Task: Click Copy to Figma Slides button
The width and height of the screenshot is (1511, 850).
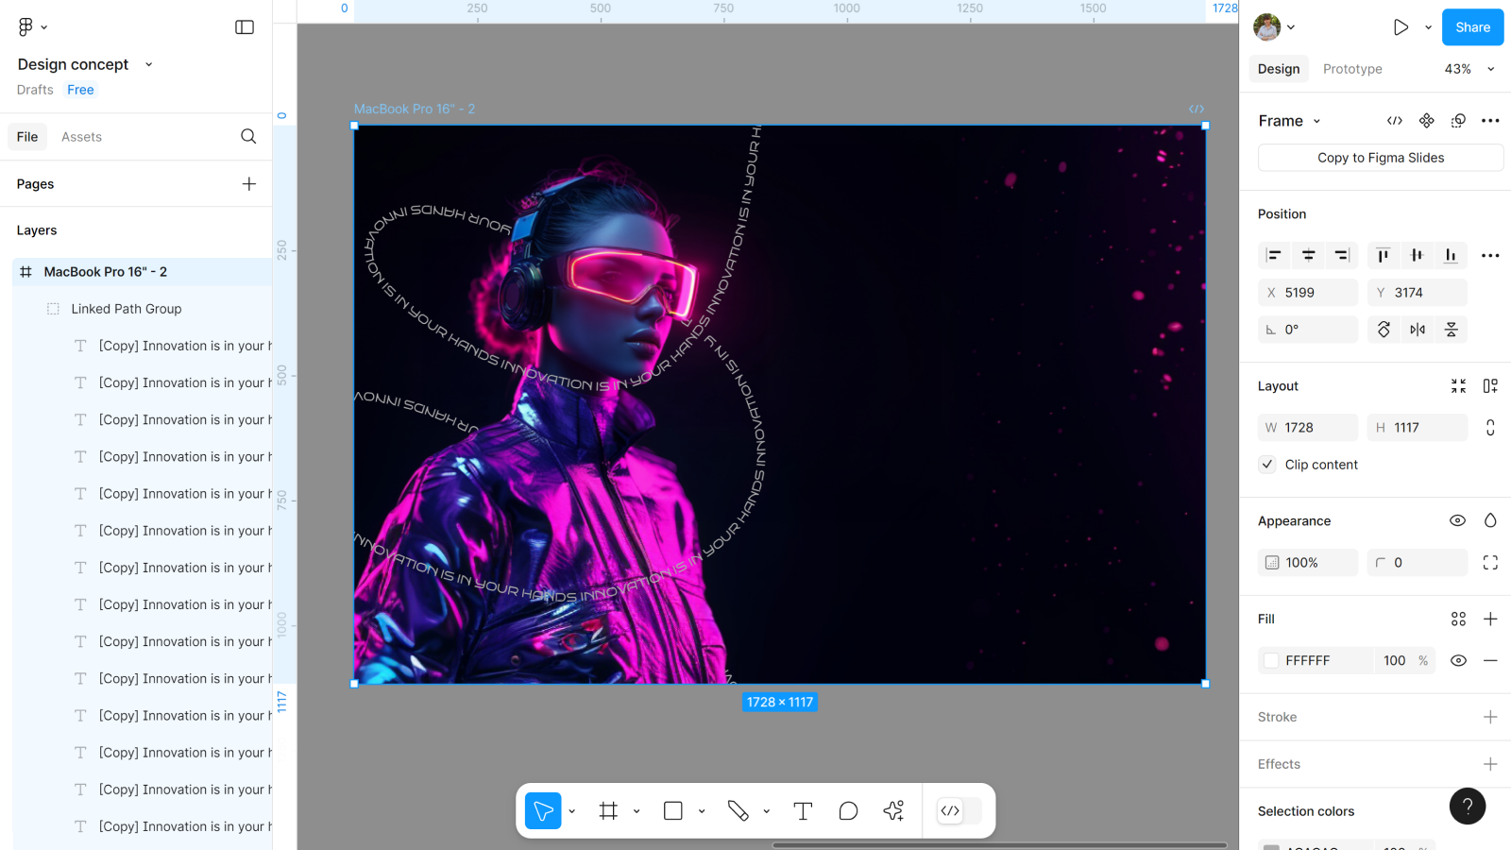Action: click(1380, 158)
